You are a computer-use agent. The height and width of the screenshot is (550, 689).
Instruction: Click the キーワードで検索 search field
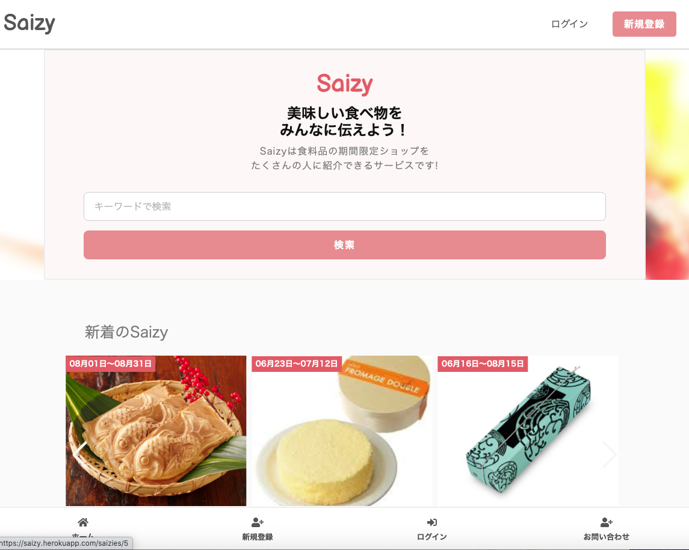click(x=344, y=206)
